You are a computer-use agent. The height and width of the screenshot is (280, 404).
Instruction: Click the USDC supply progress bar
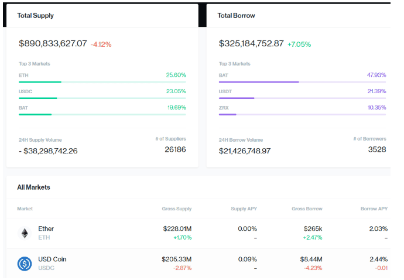(102, 98)
